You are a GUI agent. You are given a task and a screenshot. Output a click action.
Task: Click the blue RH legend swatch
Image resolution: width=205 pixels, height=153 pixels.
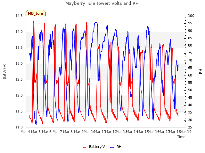[x=112, y=147]
